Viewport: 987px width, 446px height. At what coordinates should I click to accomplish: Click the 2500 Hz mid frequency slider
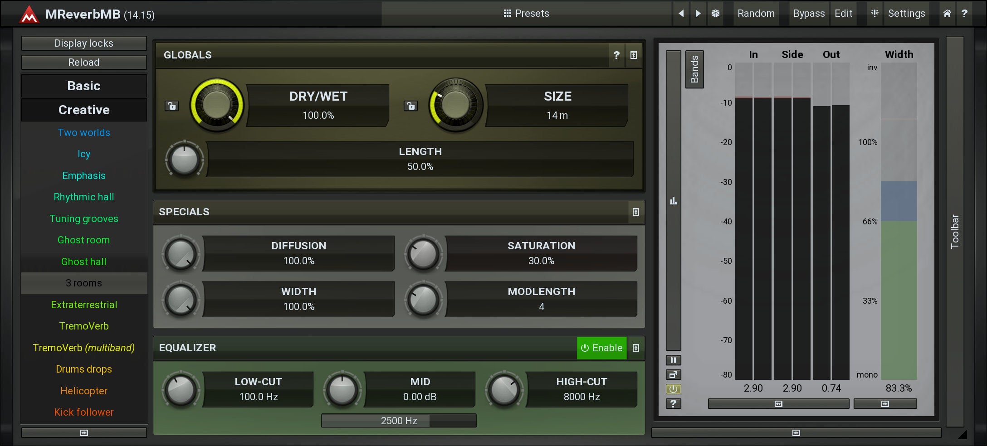[x=399, y=421]
